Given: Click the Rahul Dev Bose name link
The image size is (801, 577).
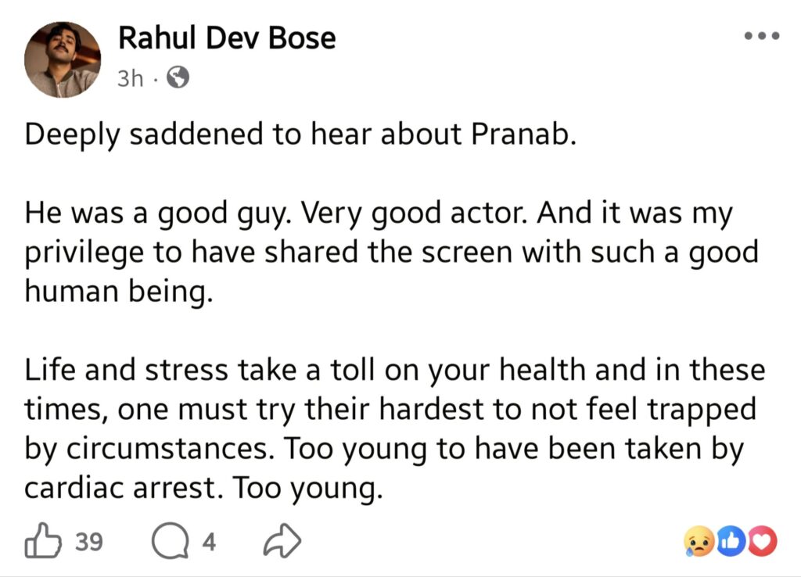Looking at the screenshot, I should coord(227,37).
